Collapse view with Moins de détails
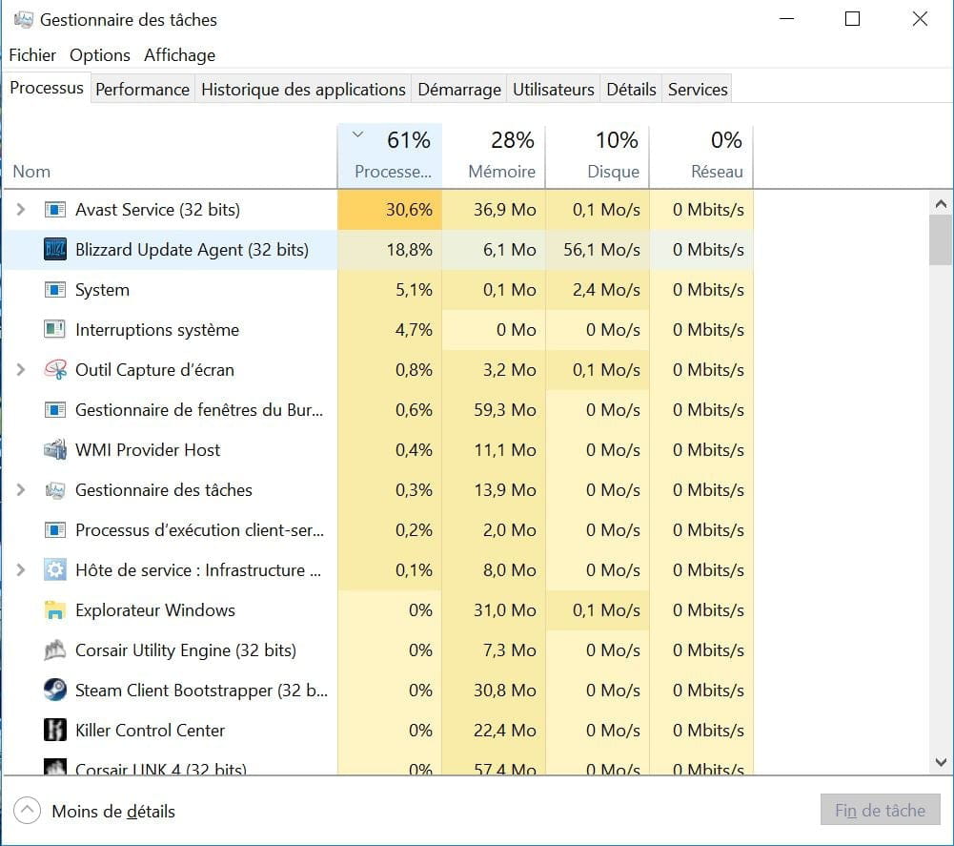 pyautogui.click(x=95, y=812)
